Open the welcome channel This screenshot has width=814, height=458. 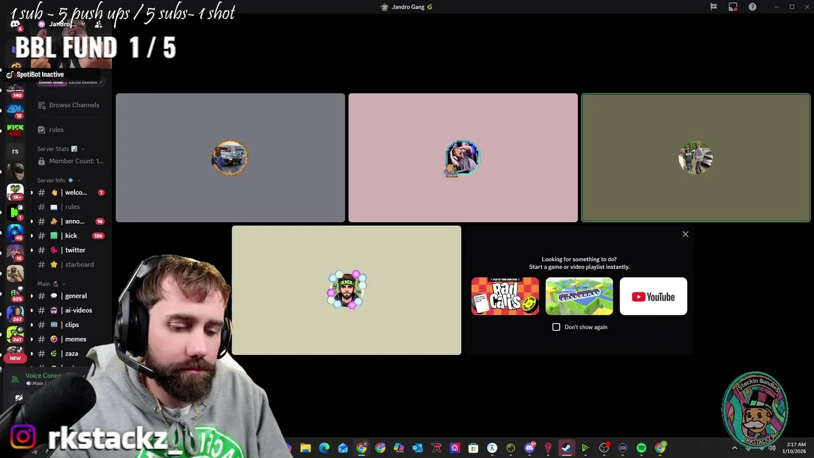click(x=70, y=192)
